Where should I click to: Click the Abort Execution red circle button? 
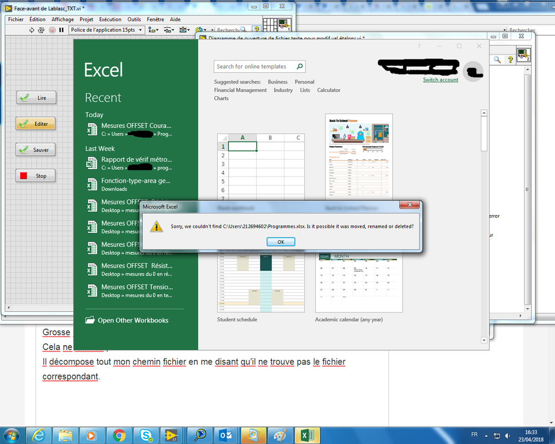(x=52, y=30)
